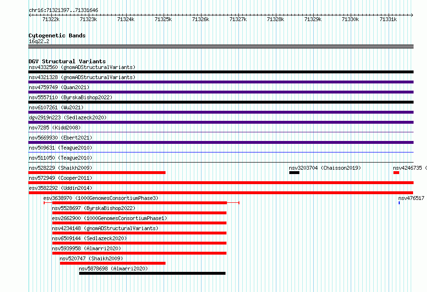Screen dimensions: 427x292
Task: Click the red bar under nsv4234148
Action: click(x=139, y=233)
